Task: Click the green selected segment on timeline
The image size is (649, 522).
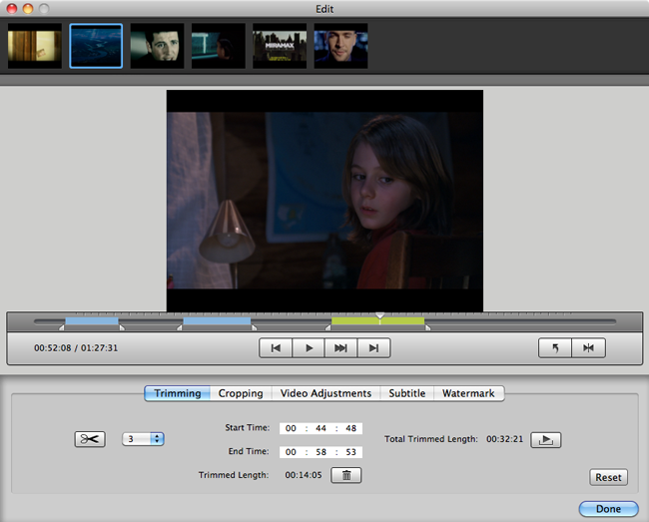Action: click(x=377, y=321)
